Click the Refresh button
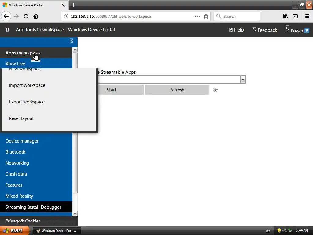 (x=177, y=90)
